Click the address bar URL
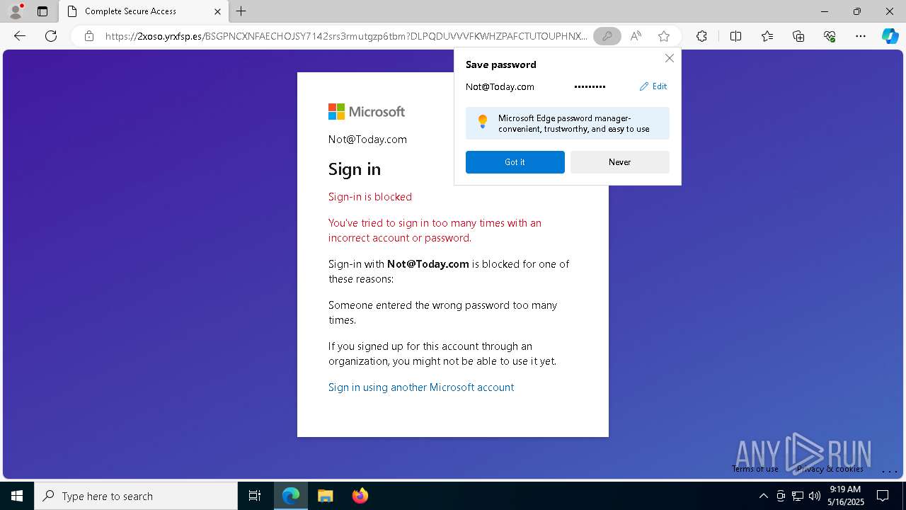Viewport: 906px width, 510px height. tap(346, 36)
